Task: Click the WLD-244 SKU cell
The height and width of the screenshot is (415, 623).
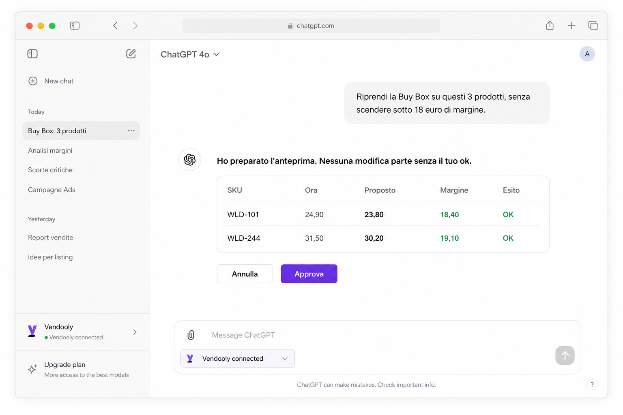Action: click(244, 238)
